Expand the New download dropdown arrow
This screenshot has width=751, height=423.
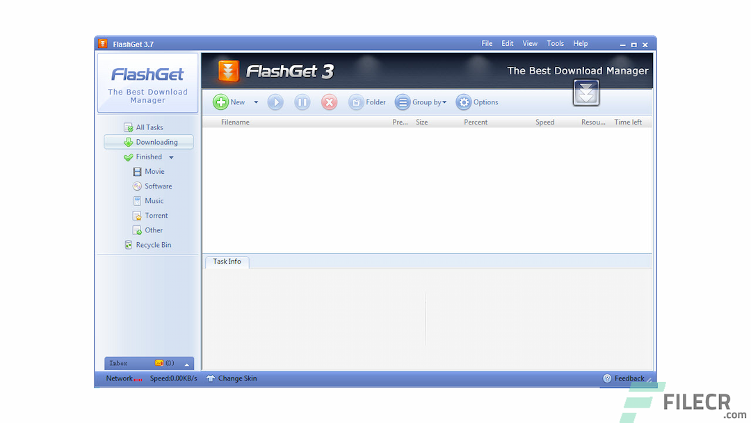255,102
